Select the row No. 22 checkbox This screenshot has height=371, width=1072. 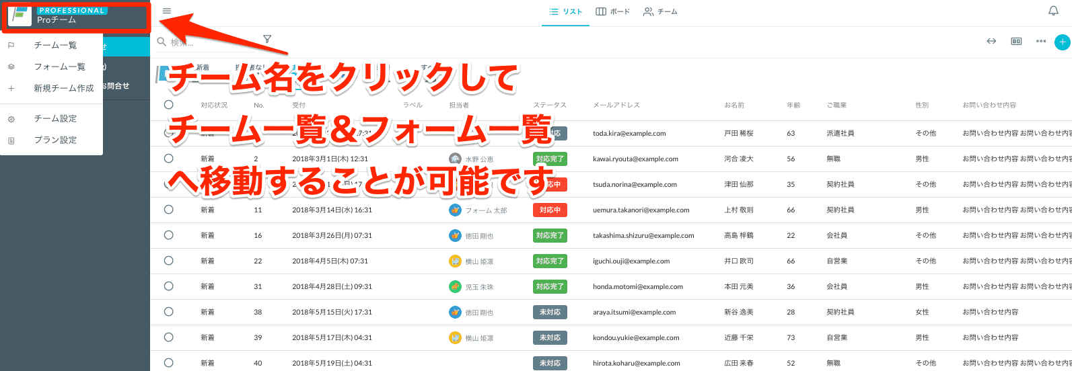pos(169,261)
